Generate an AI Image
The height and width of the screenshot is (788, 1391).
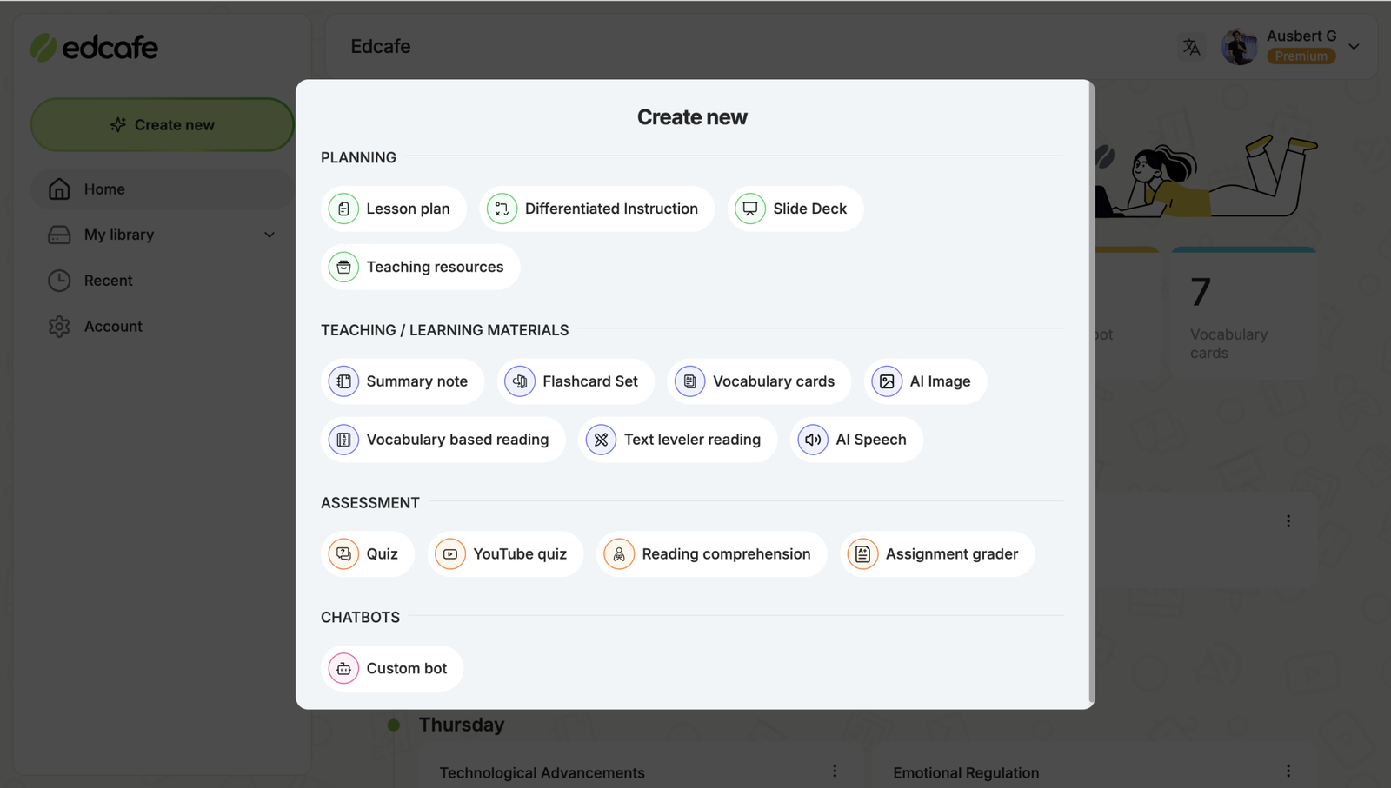tap(924, 381)
